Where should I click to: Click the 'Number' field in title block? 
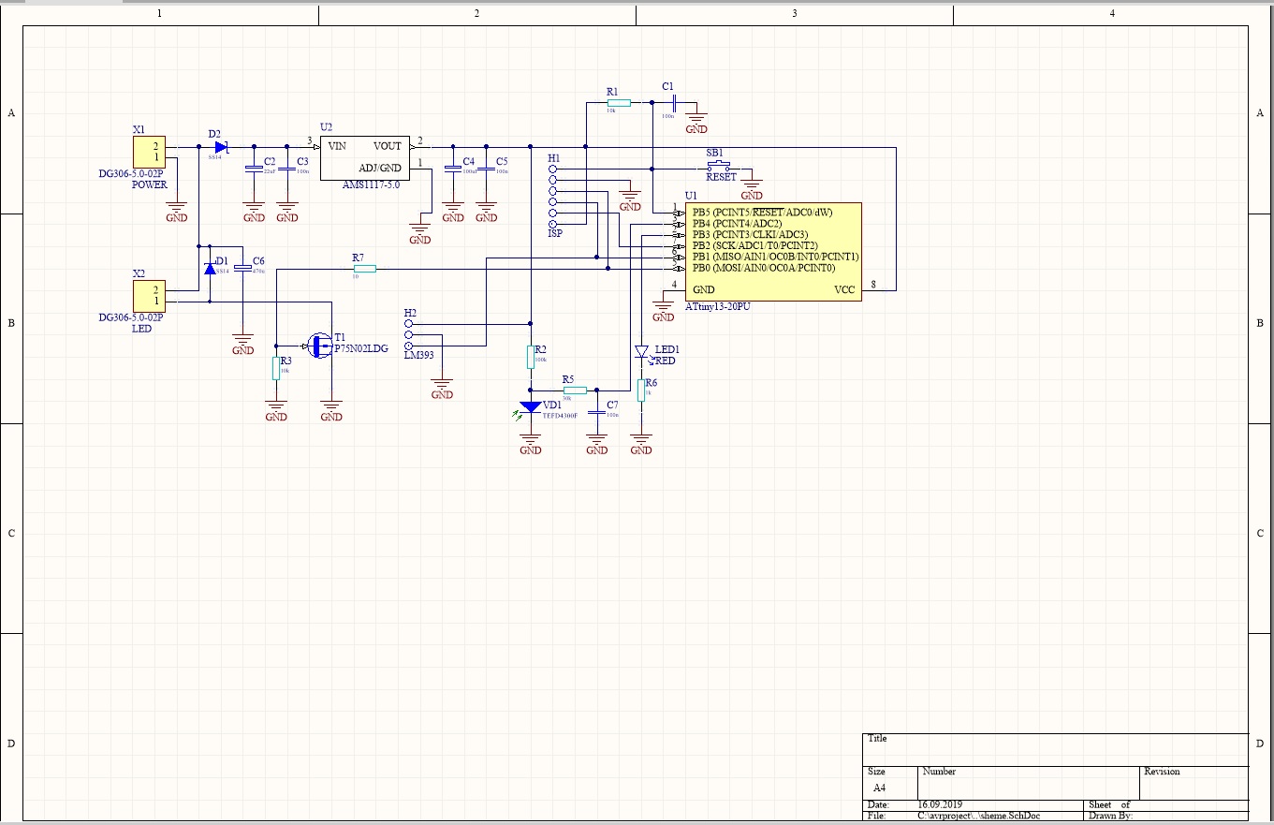tap(1030, 783)
